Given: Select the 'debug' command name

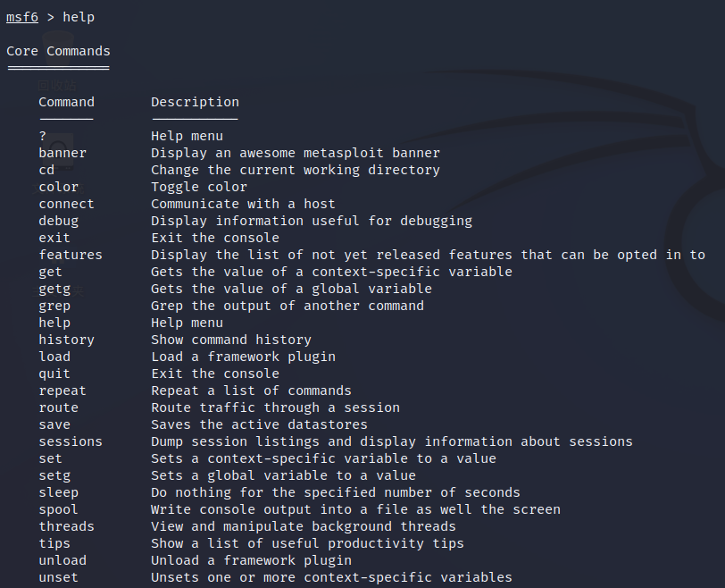Looking at the screenshot, I should tap(58, 221).
